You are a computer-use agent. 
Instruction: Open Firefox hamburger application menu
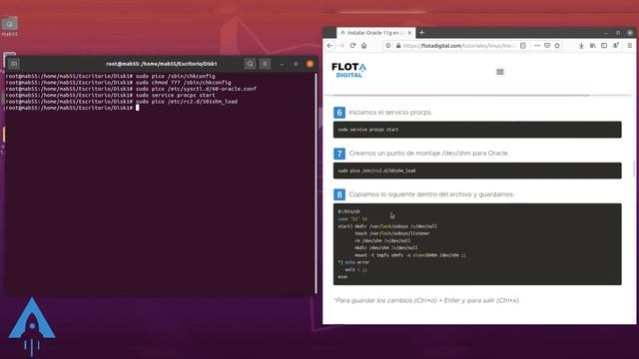tap(630, 46)
